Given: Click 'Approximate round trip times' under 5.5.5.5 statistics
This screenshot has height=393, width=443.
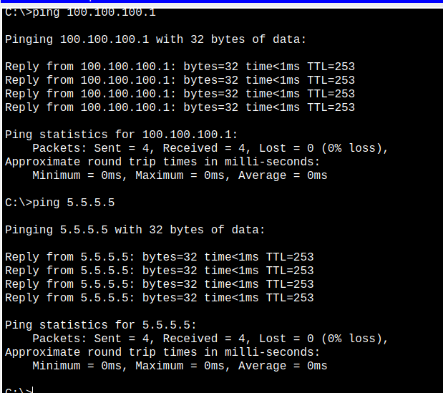Looking at the screenshot, I should [x=162, y=352].
